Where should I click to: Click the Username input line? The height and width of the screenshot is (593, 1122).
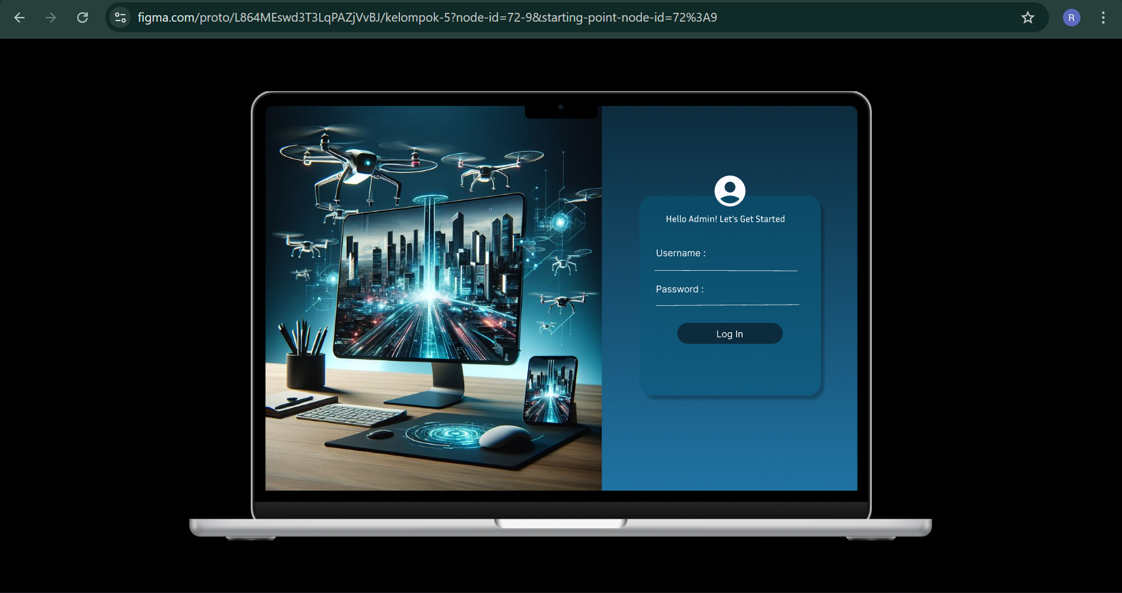pos(725,270)
